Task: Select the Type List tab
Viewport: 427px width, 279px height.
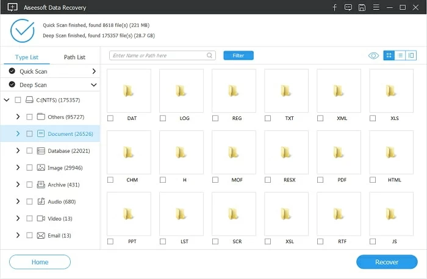Action: (x=26, y=57)
